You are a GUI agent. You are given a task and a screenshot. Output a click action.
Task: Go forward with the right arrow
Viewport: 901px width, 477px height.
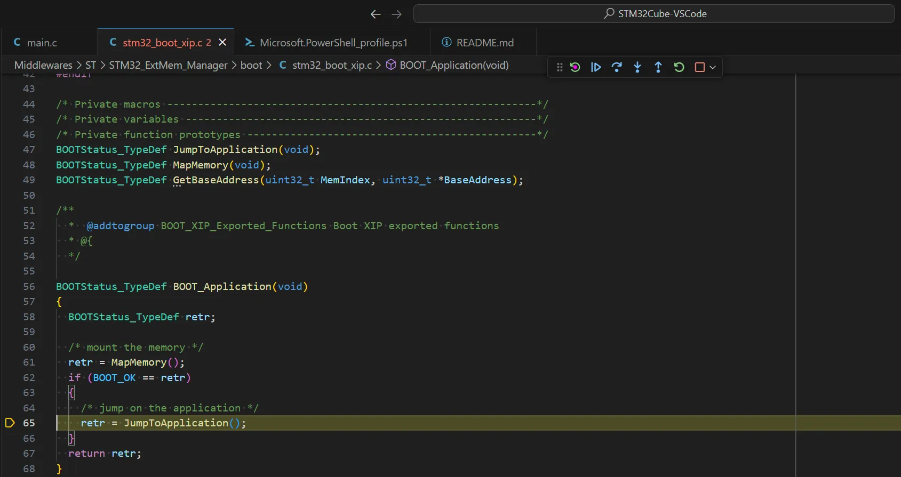(x=396, y=14)
